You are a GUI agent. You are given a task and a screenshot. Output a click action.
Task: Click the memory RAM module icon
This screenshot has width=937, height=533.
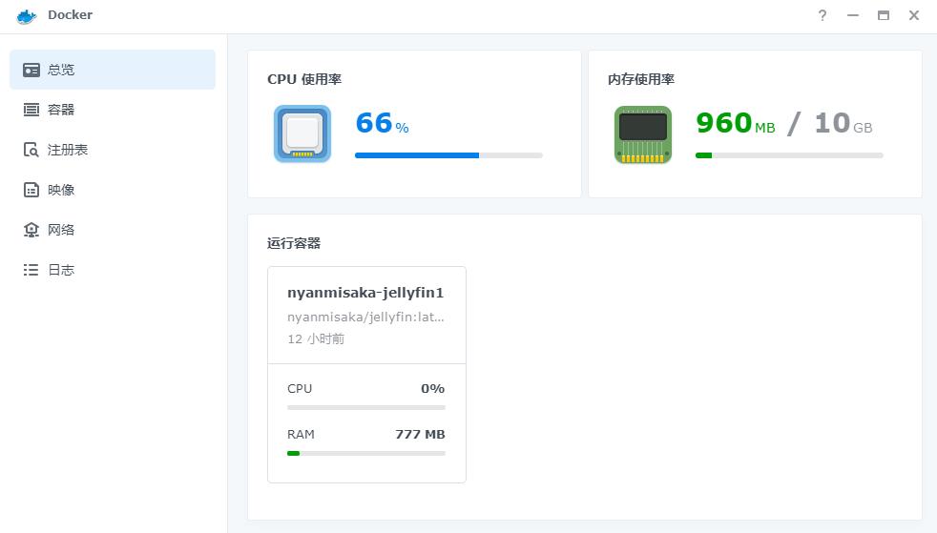click(643, 134)
